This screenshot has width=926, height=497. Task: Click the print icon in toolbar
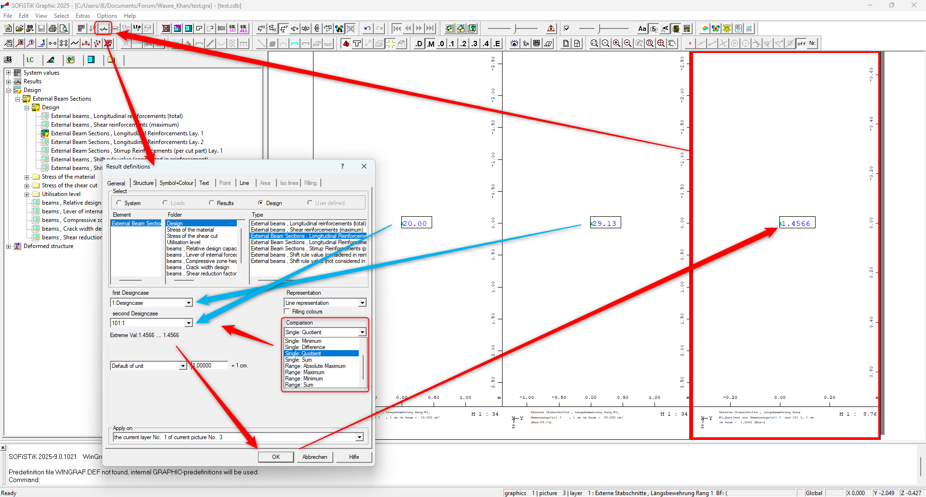click(53, 28)
